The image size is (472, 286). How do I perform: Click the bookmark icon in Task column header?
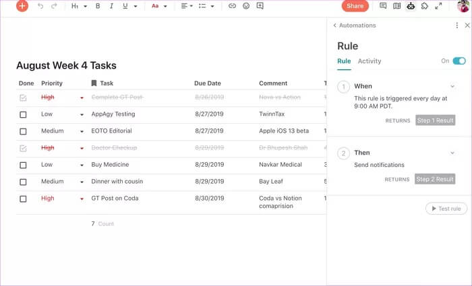coord(94,83)
